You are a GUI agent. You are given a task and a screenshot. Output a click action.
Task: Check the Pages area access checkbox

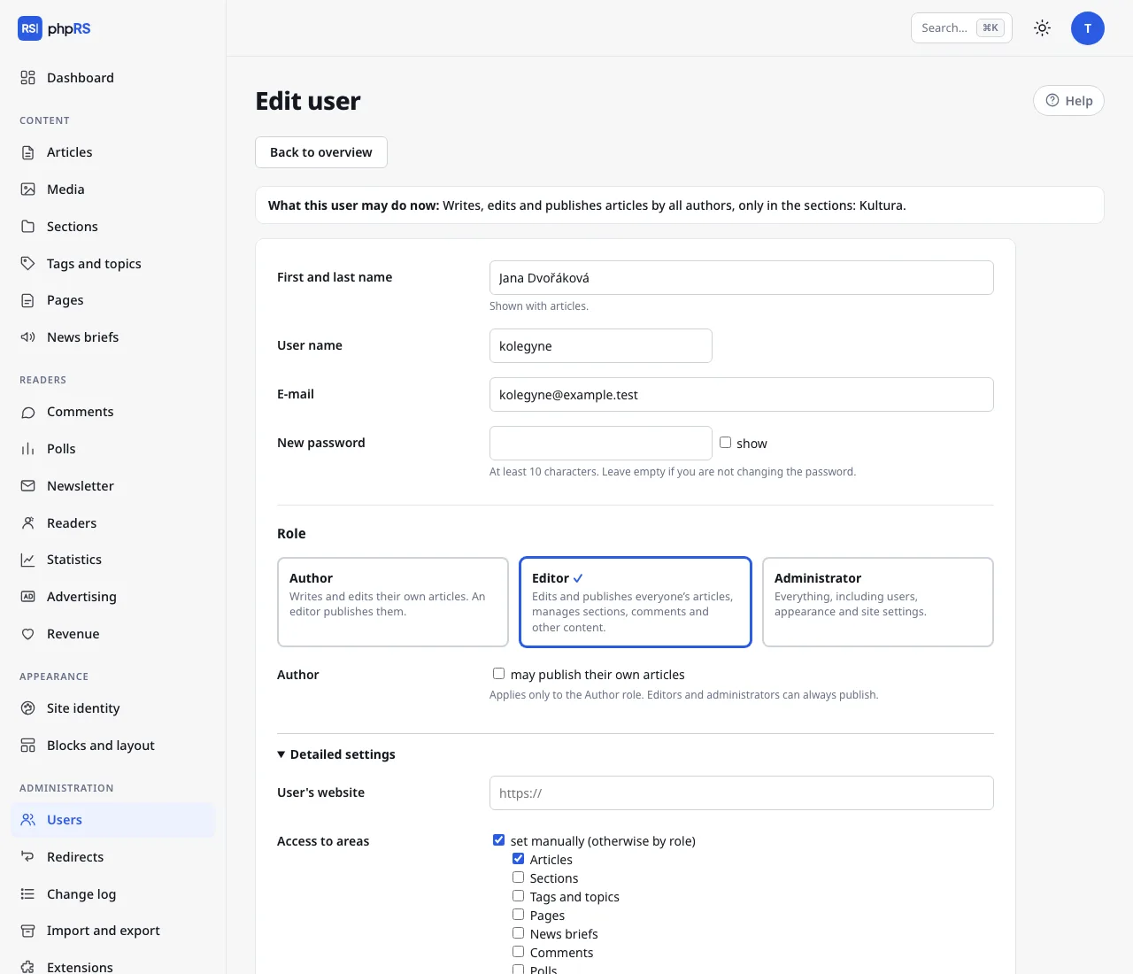coord(519,915)
